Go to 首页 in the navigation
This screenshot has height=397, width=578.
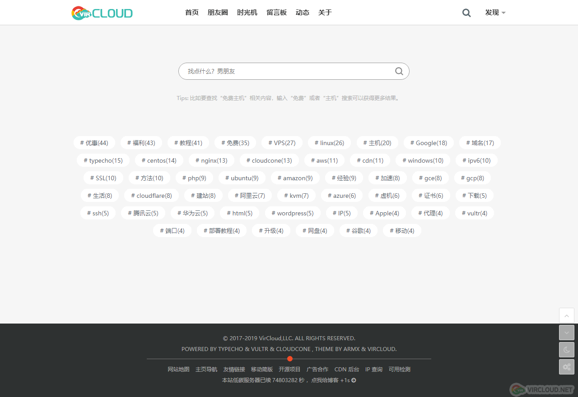[x=192, y=13]
